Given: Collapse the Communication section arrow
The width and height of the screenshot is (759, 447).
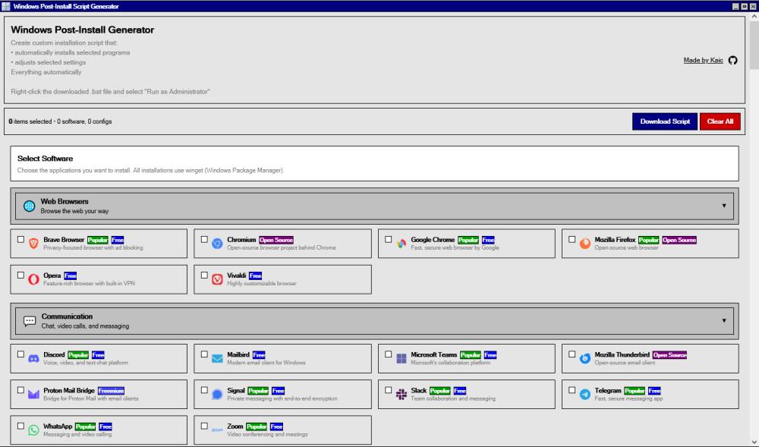Looking at the screenshot, I should click(723, 321).
